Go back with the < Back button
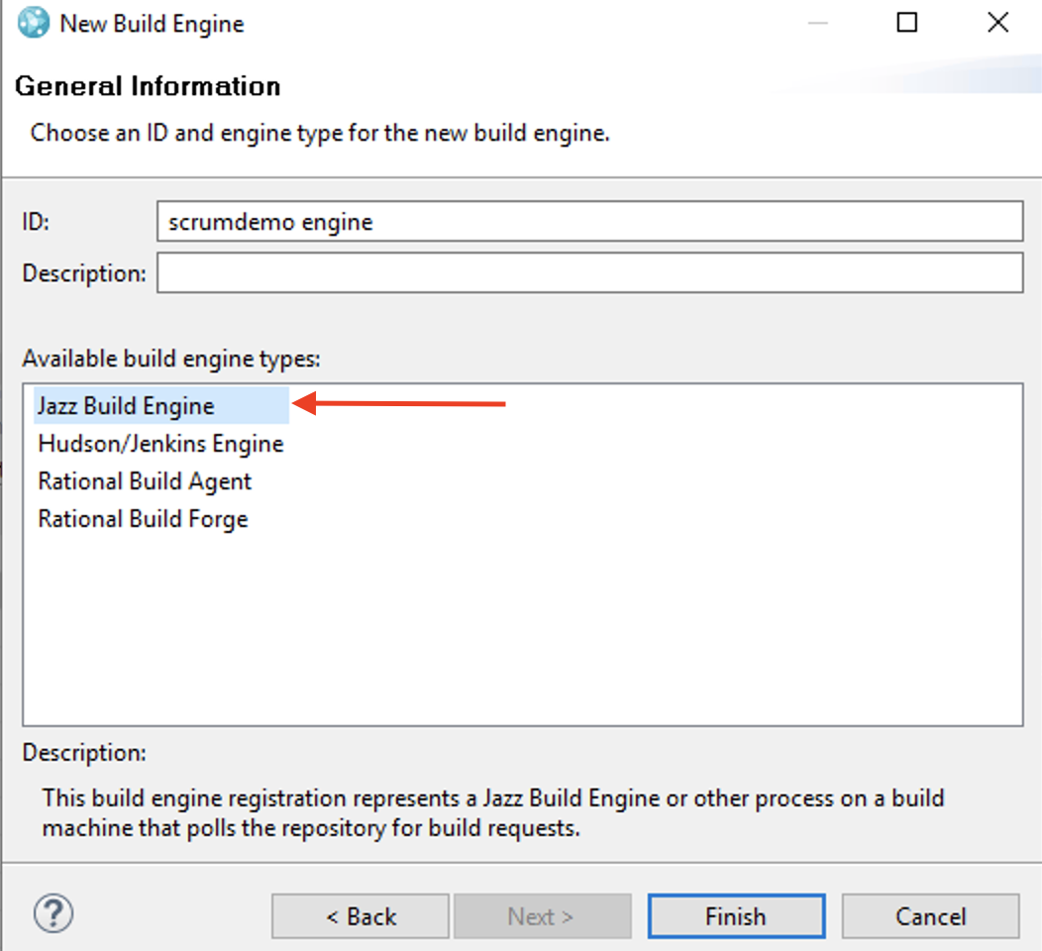 [x=360, y=915]
